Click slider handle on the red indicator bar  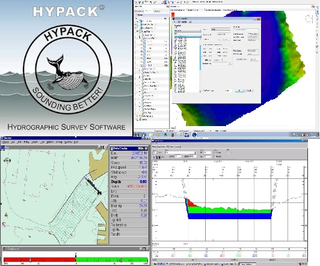point(31,260)
